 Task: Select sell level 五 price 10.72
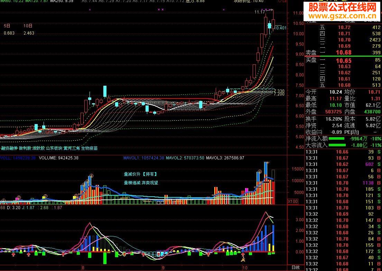[344, 27]
